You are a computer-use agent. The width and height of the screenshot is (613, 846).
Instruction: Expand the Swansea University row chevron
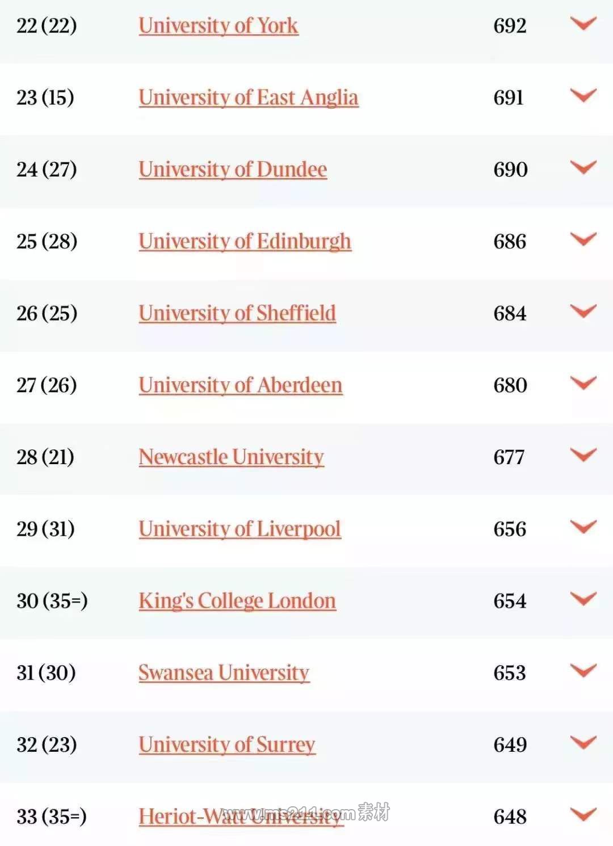coord(583,671)
